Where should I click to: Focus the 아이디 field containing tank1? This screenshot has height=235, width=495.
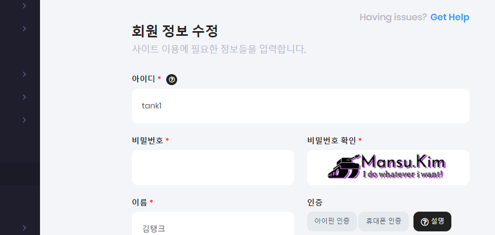coord(300,106)
